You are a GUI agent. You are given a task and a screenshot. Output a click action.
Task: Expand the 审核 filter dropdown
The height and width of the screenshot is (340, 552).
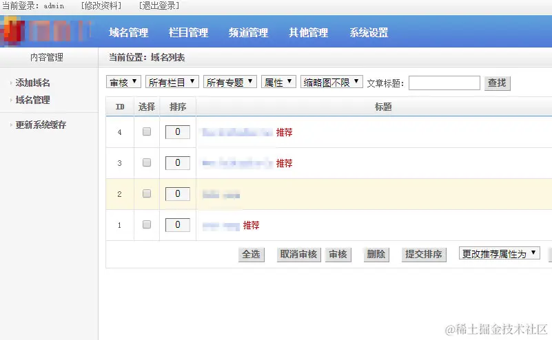point(123,83)
